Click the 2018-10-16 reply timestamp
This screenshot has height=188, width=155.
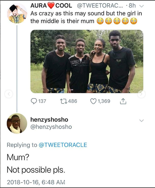[36, 182]
